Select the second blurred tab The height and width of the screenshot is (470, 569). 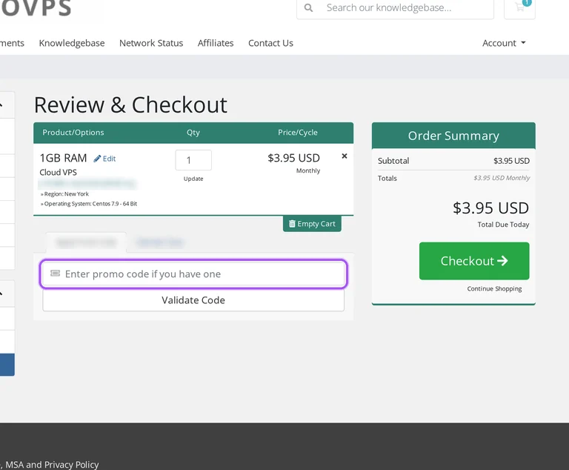click(160, 242)
